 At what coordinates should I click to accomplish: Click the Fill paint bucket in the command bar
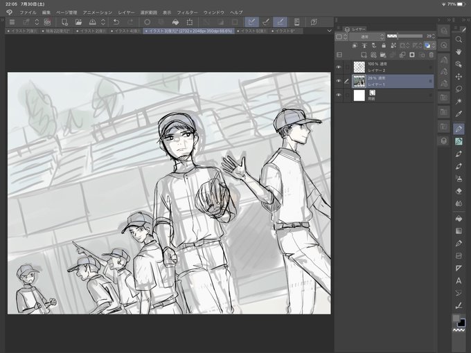pyautogui.click(x=175, y=22)
